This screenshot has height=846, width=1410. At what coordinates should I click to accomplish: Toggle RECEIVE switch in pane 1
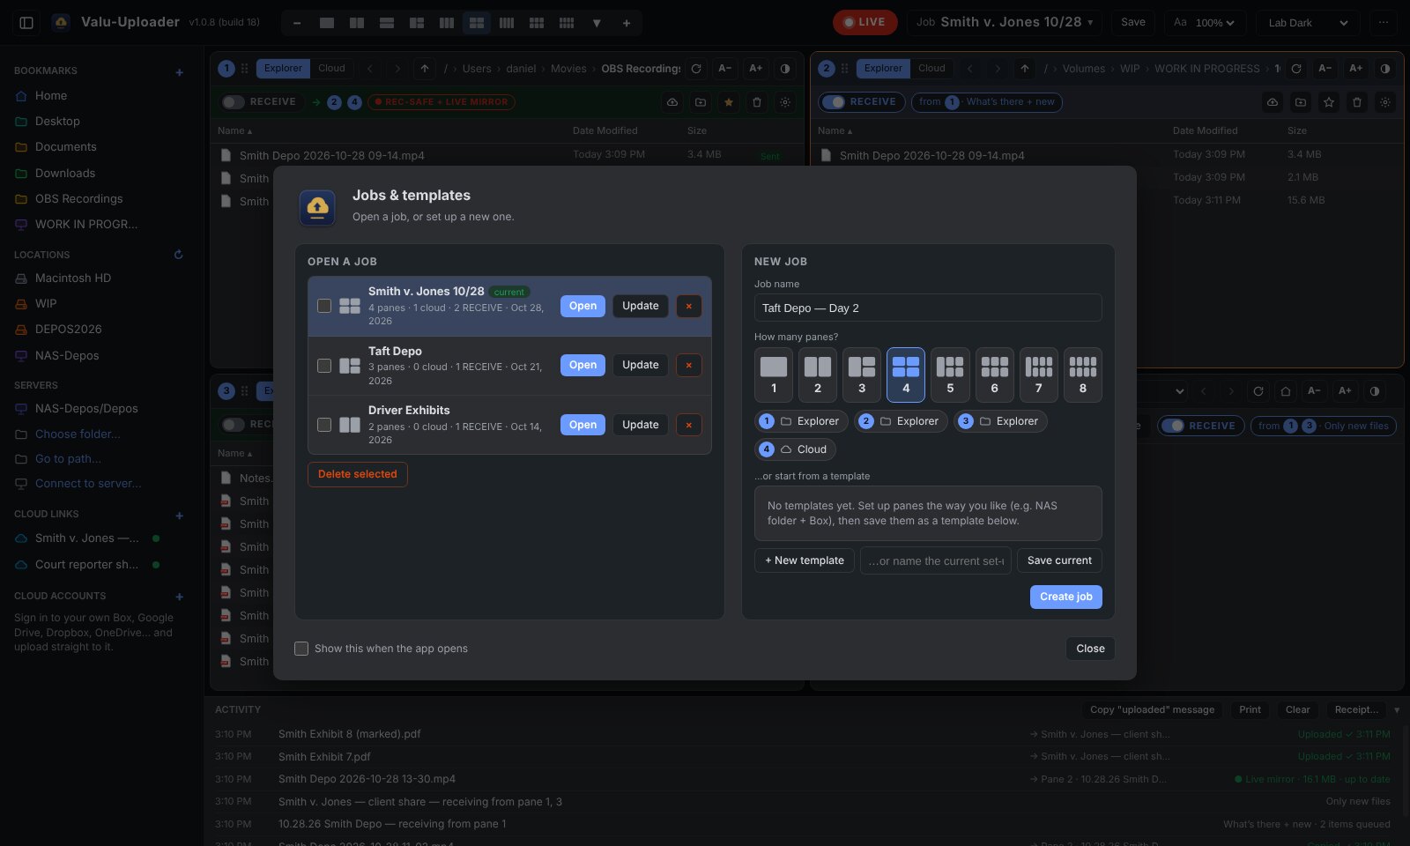(x=234, y=102)
